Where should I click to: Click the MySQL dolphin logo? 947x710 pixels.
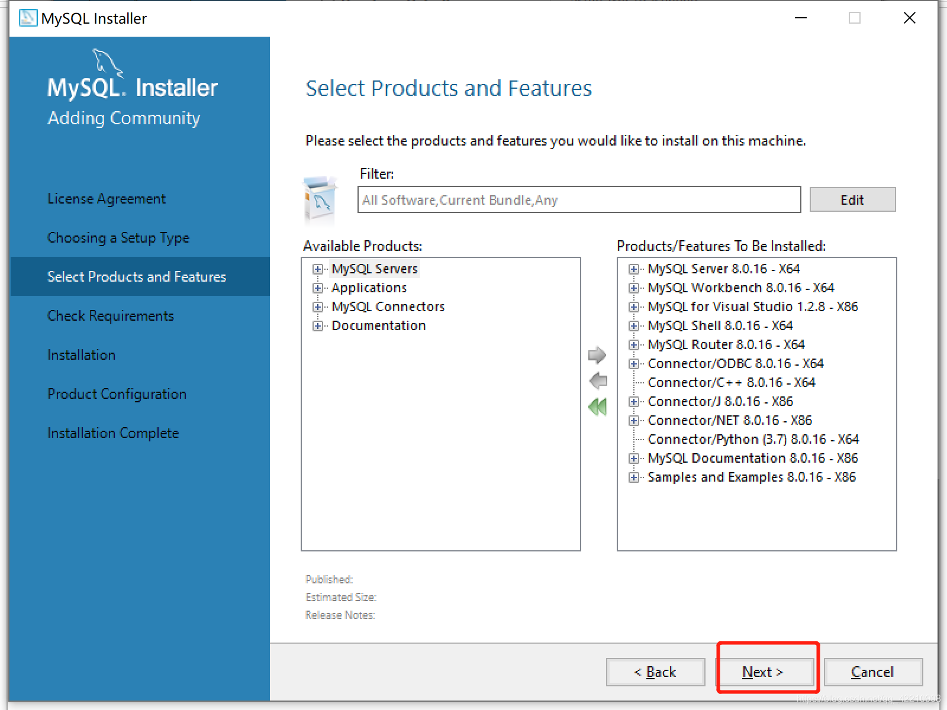coord(108,63)
